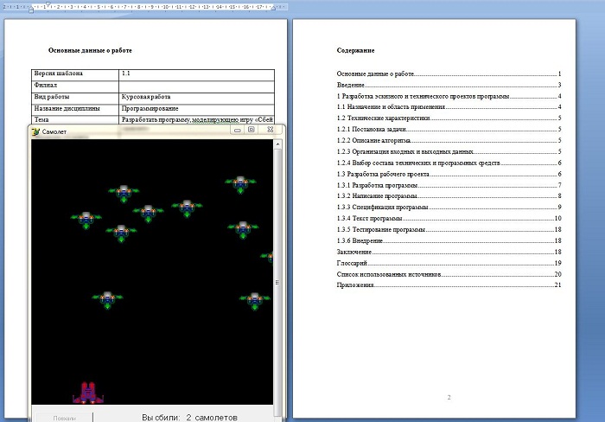
Task: Click the empty cell next to Филиал
Action: (197, 86)
